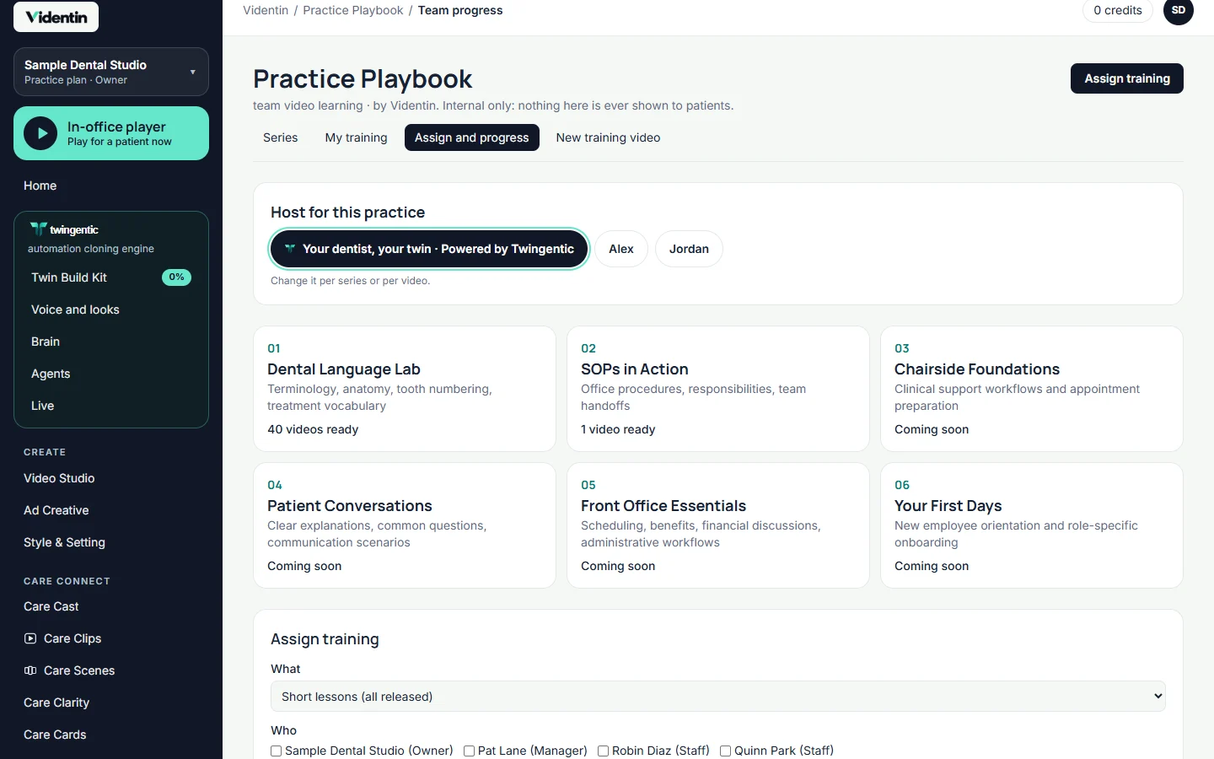Screen dimensions: 1214x759
Task: Click the Twin Build Kit 0% badge
Action: tap(176, 277)
